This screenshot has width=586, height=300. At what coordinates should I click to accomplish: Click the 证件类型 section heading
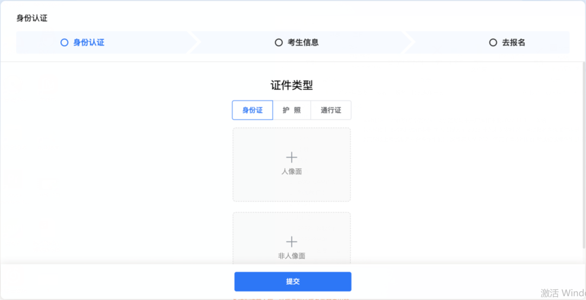(x=291, y=86)
